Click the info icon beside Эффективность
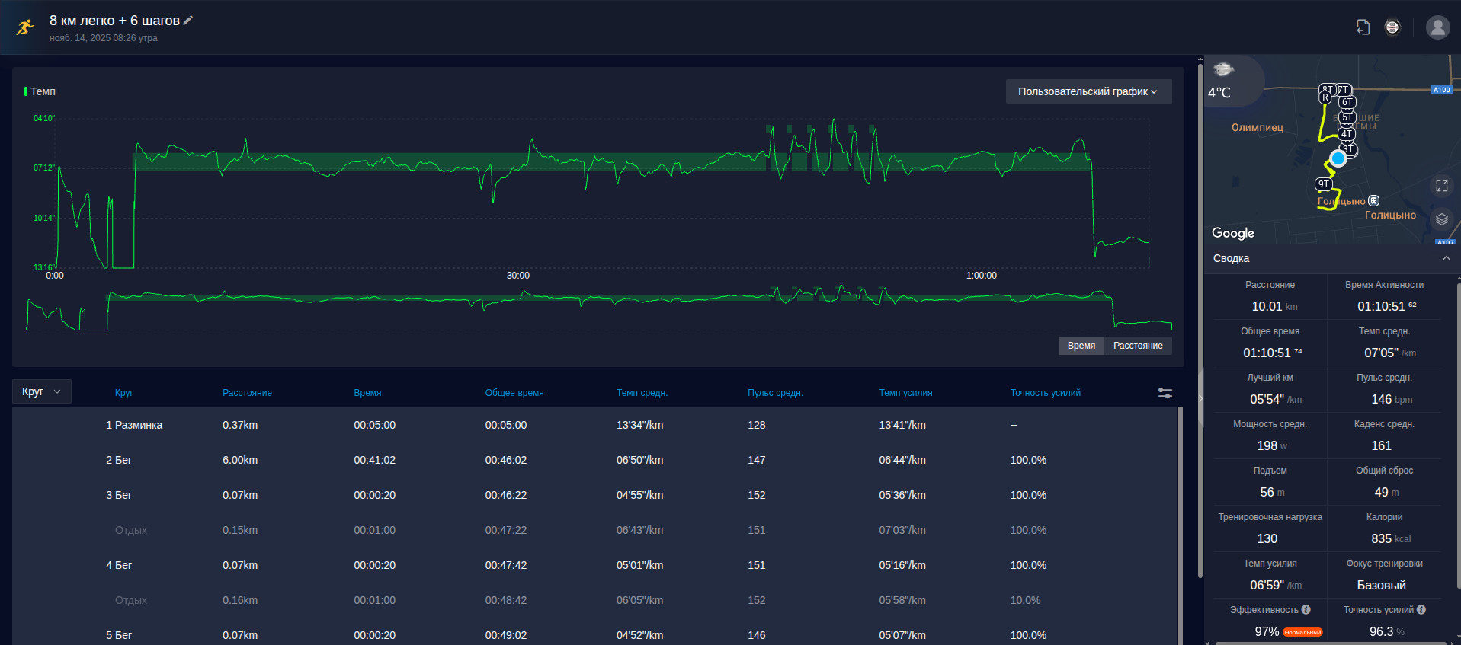 point(1306,610)
